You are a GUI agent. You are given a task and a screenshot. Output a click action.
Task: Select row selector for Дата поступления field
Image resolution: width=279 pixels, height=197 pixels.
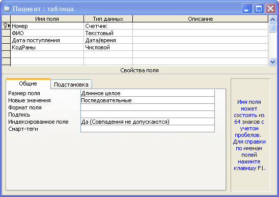6,40
